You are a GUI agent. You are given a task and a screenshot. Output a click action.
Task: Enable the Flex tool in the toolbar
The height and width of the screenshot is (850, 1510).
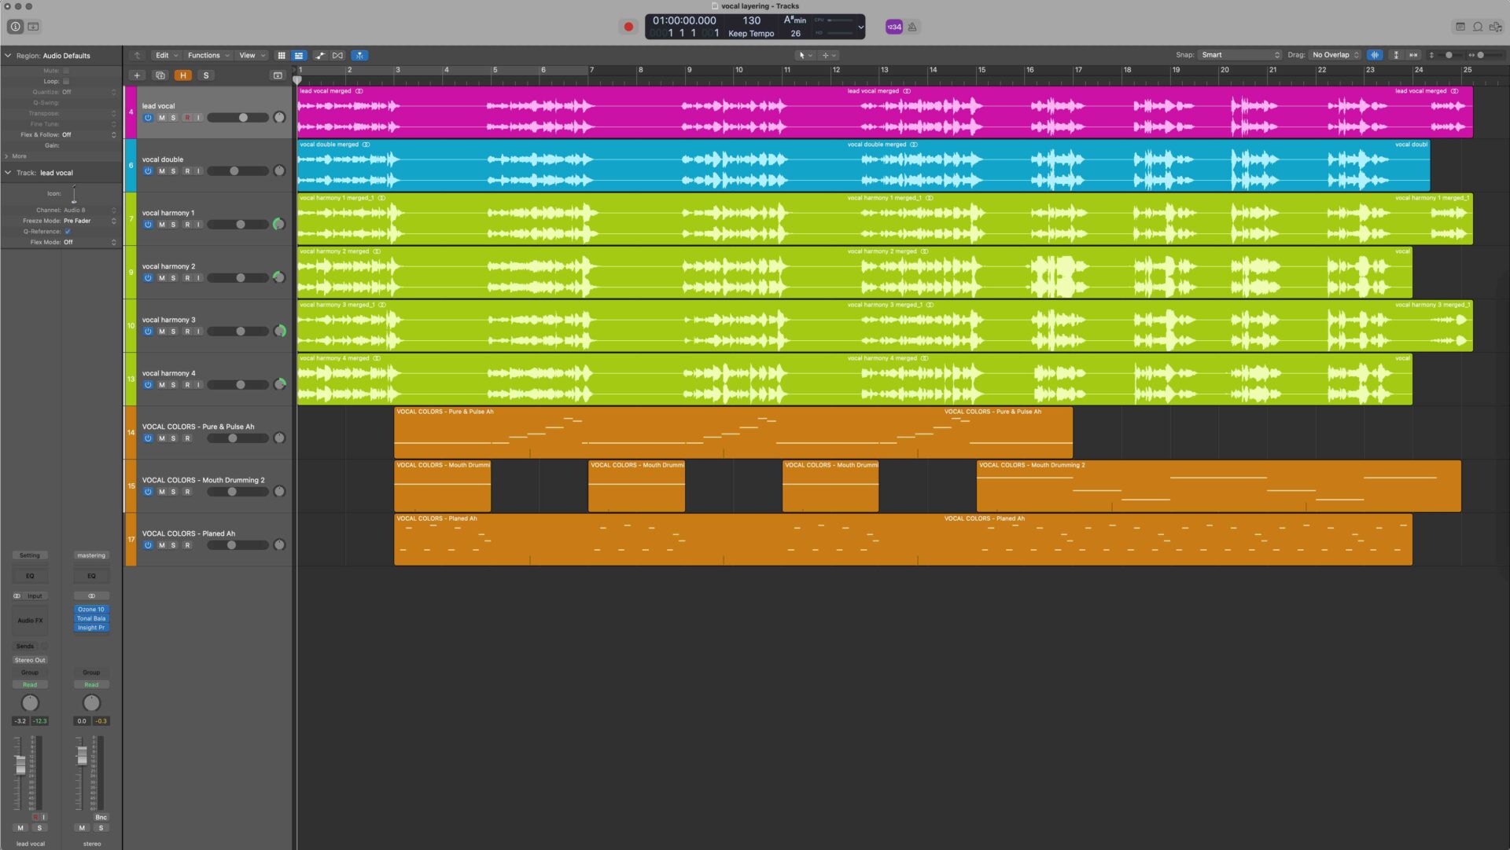(360, 55)
